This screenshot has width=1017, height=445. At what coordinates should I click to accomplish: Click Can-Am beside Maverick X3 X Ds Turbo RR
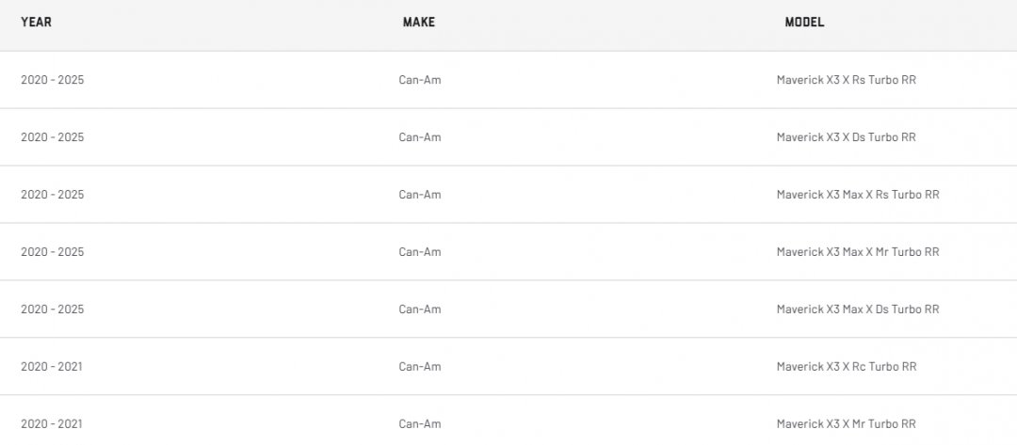click(419, 137)
